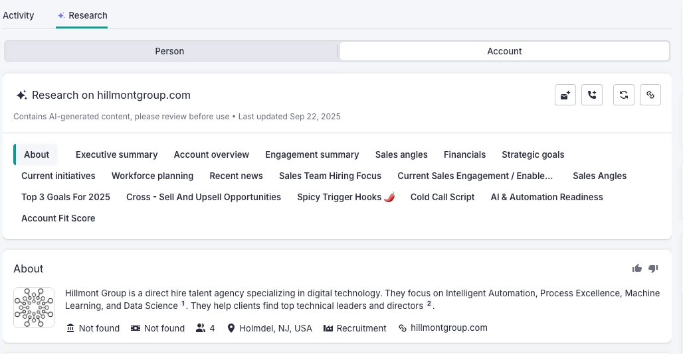This screenshot has width=683, height=354.
Task: Refresh the research with the reload icon
Action: [x=624, y=95]
